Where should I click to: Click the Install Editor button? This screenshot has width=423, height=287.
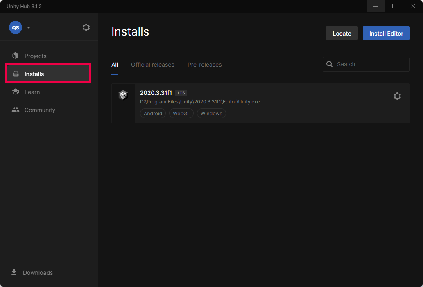point(386,34)
